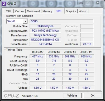Switch to the CPU tab
This screenshot has width=105, height=101.
coord(8,11)
